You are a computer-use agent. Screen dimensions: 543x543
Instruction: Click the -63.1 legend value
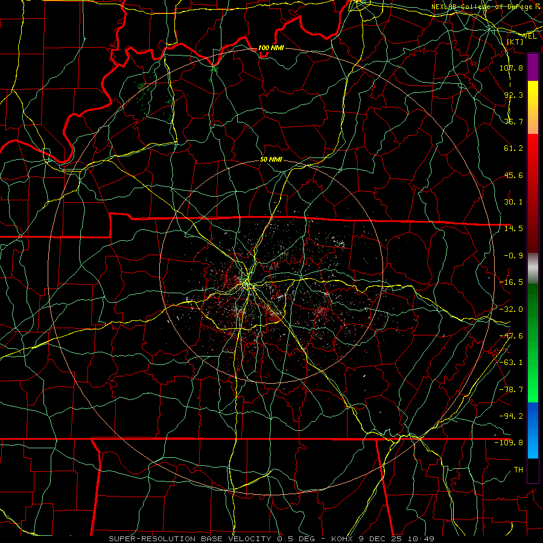[x=511, y=363]
